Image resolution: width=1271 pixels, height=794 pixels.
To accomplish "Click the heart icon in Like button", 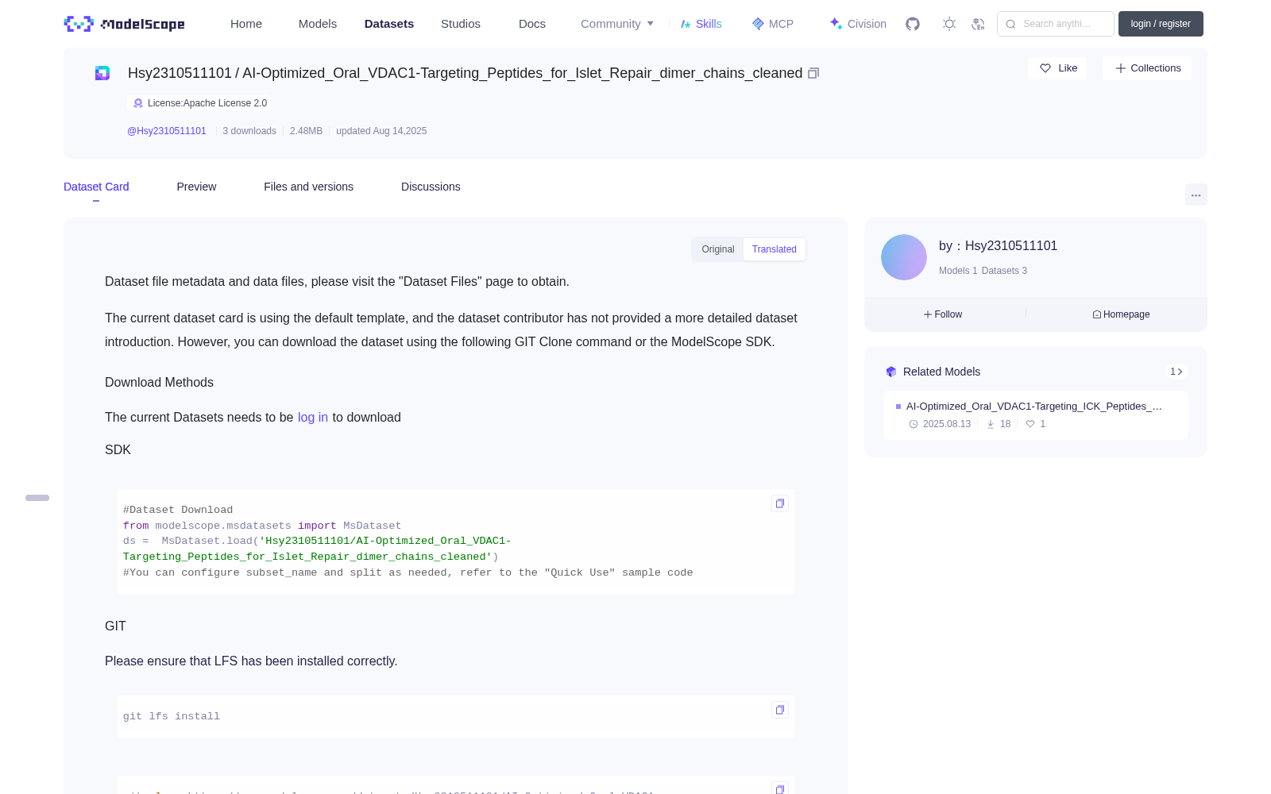I will click(x=1045, y=68).
